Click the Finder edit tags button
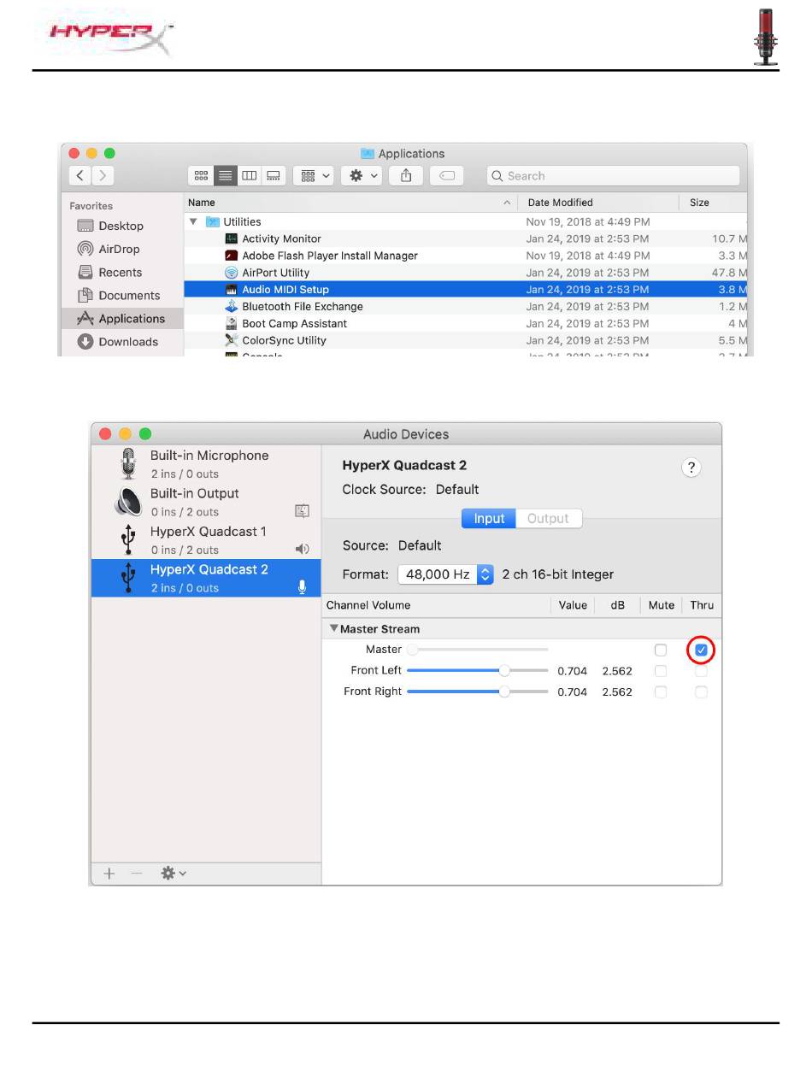 pos(446,176)
